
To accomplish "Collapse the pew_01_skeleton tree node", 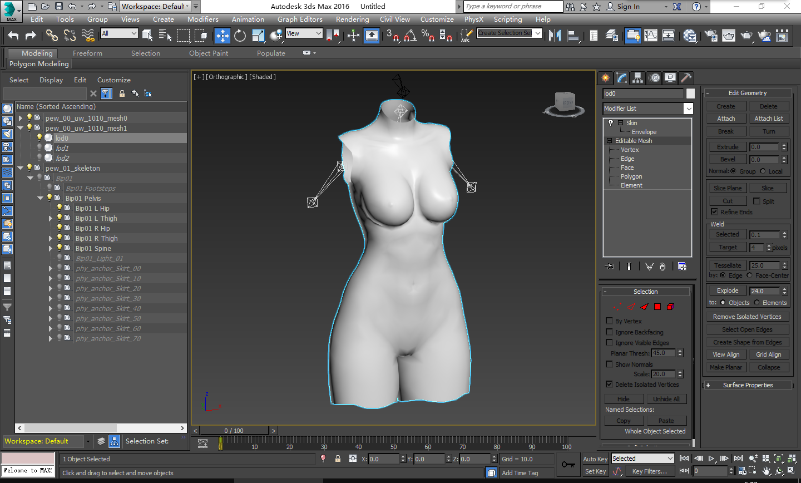I will (x=21, y=168).
